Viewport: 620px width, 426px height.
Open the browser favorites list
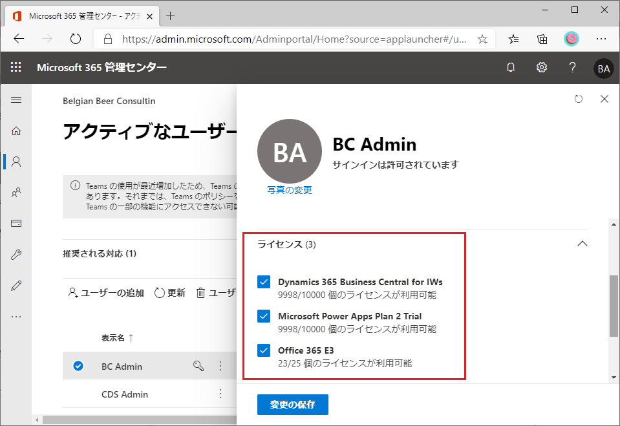click(x=513, y=39)
